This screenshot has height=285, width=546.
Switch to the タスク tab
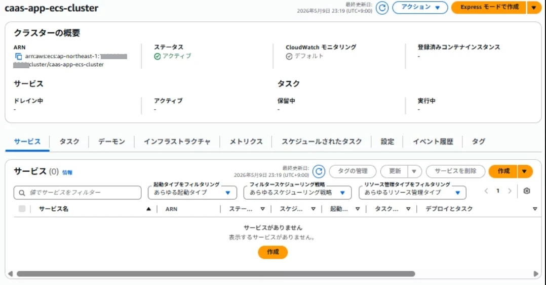(x=69, y=141)
